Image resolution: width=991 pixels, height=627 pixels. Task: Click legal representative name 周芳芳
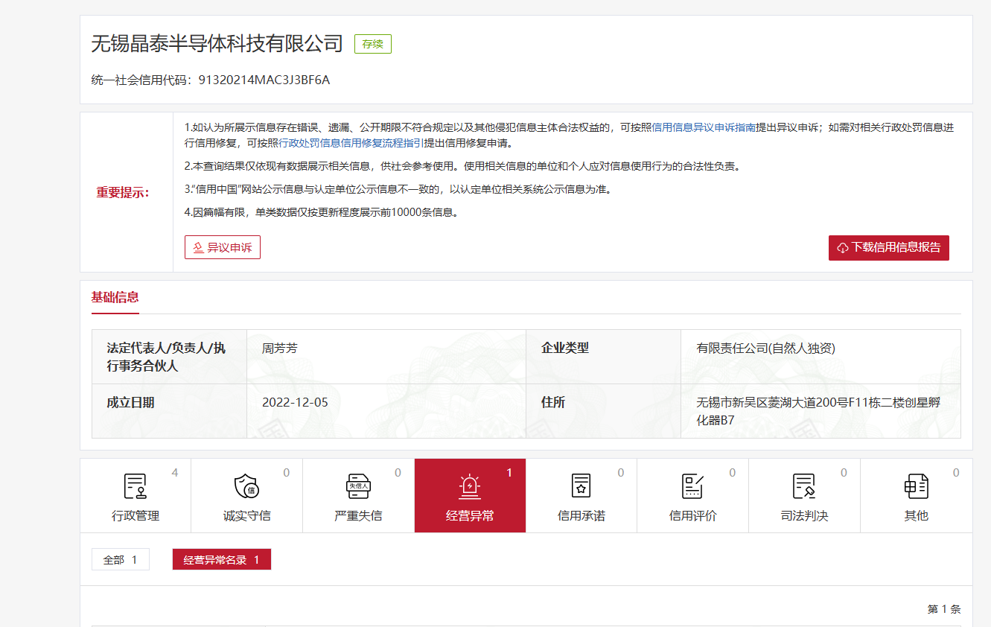click(279, 348)
